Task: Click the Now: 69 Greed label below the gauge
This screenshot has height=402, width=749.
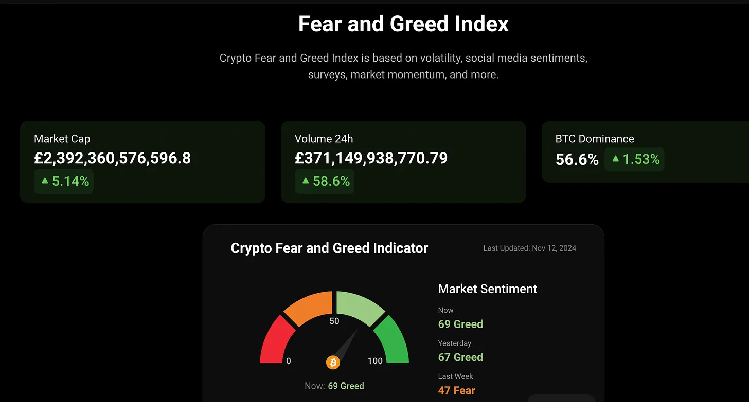Action: pos(334,386)
